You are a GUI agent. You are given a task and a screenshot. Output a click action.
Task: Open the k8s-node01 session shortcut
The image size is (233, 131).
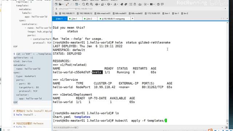click(119, 13)
